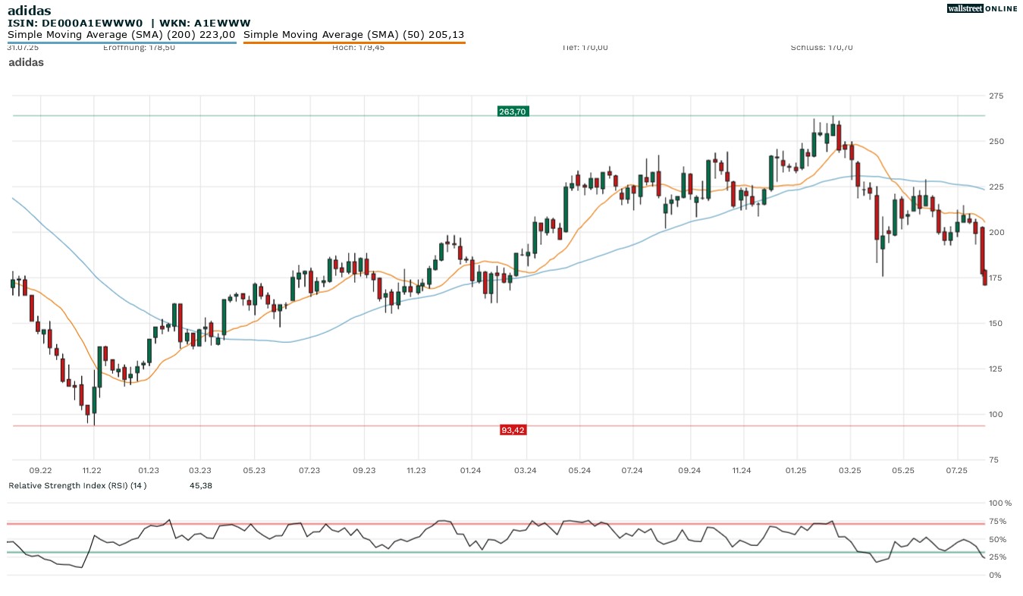Click the blue SMA 200 legend line
Viewport: 1023px width, 596px height.
tap(122, 42)
